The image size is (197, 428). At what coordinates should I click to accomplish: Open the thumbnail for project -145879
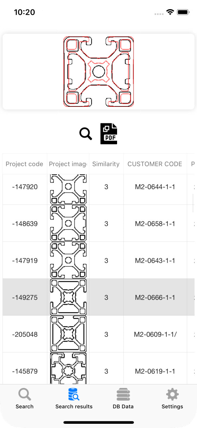68,368
